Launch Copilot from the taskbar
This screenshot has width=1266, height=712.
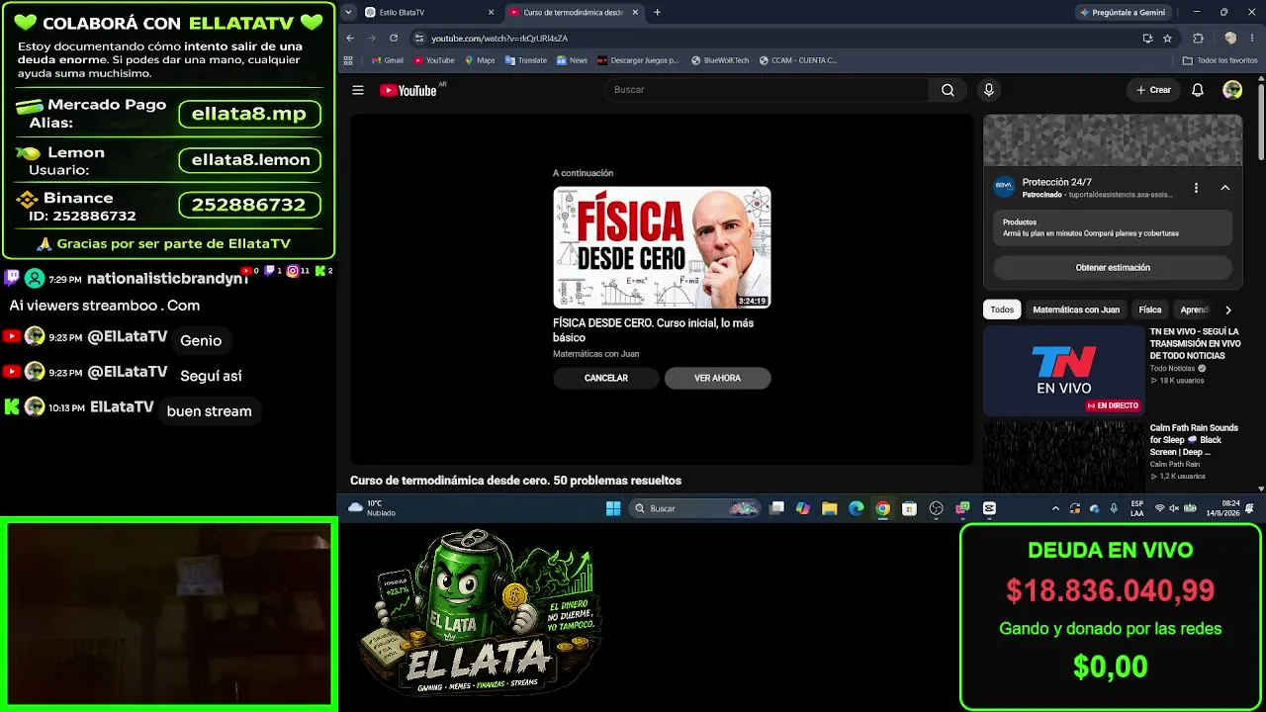click(803, 508)
